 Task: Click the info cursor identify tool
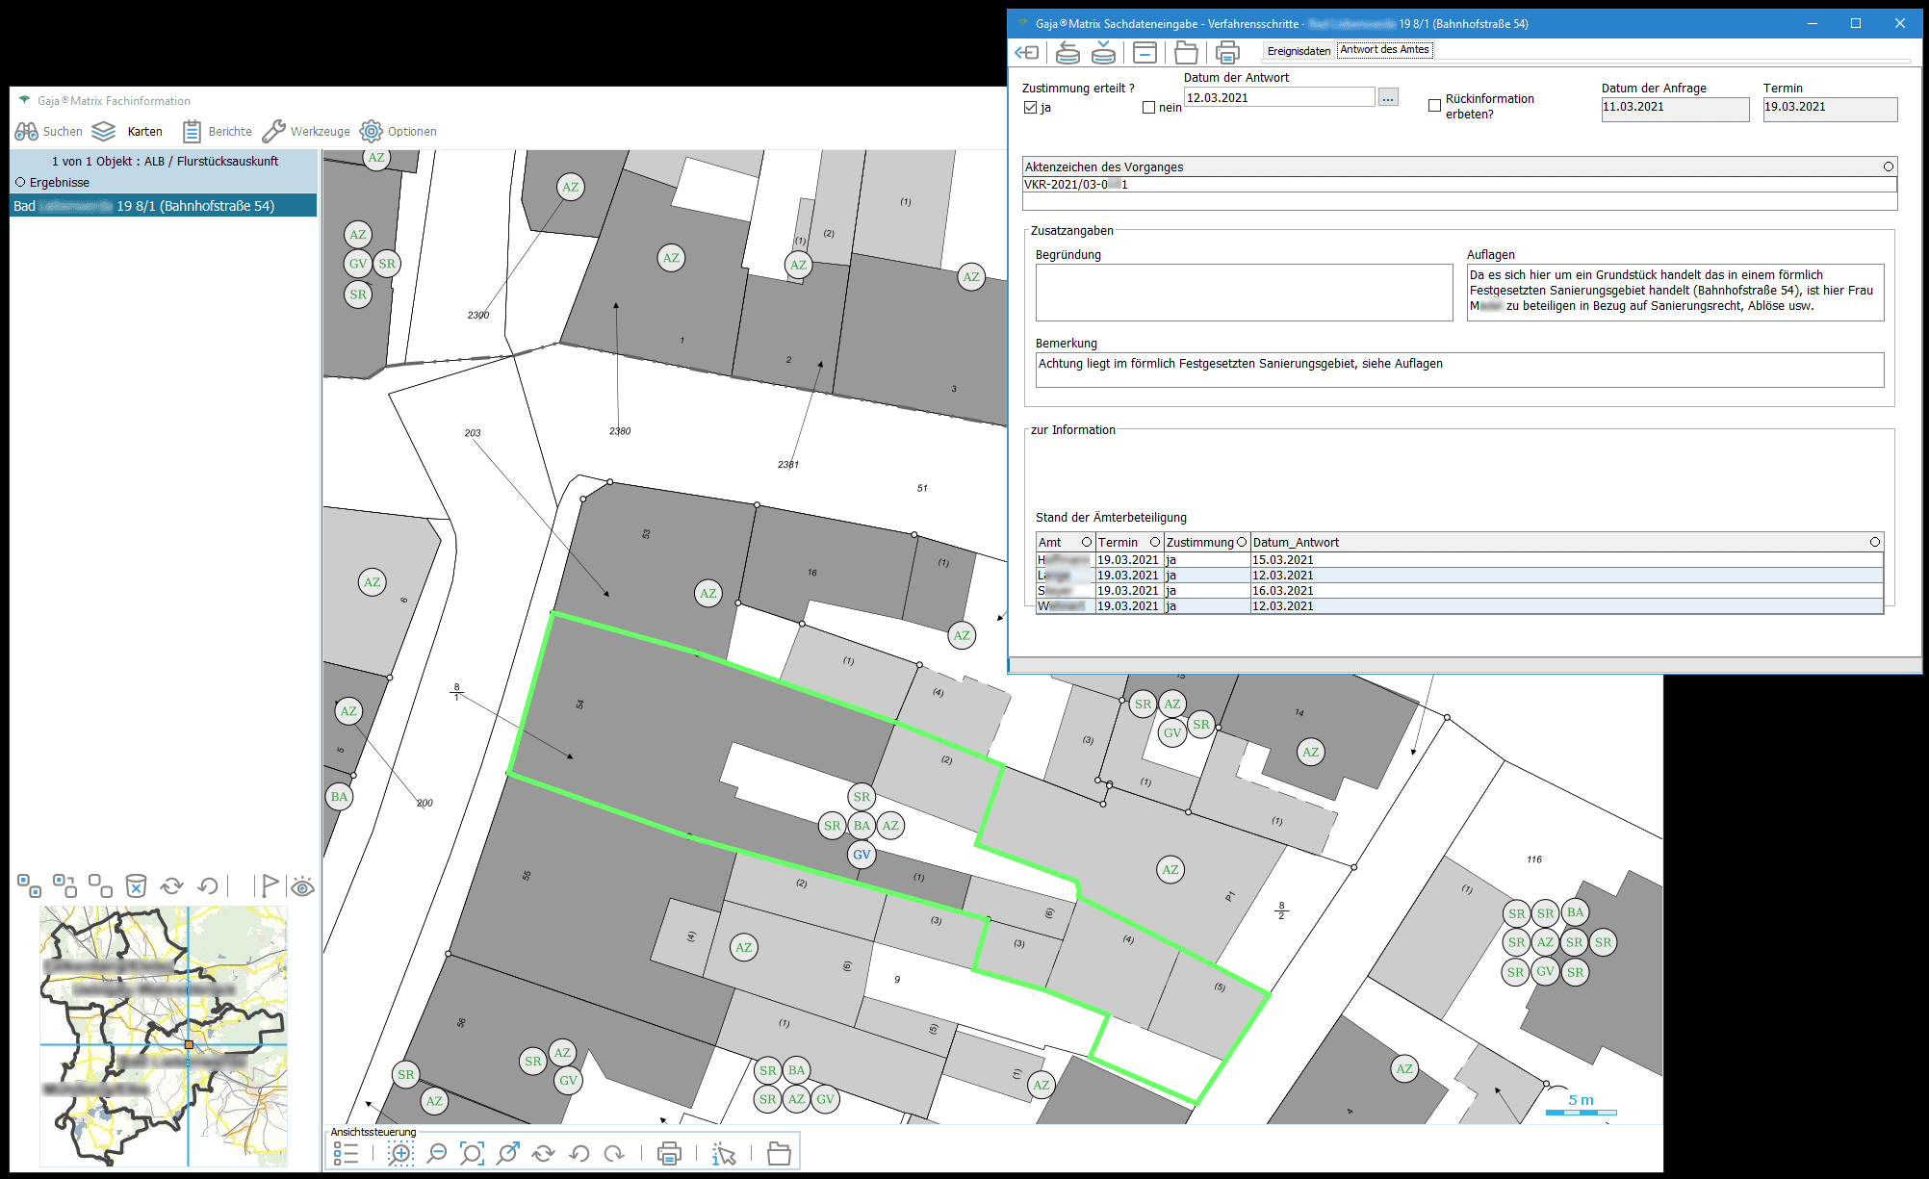(723, 1153)
